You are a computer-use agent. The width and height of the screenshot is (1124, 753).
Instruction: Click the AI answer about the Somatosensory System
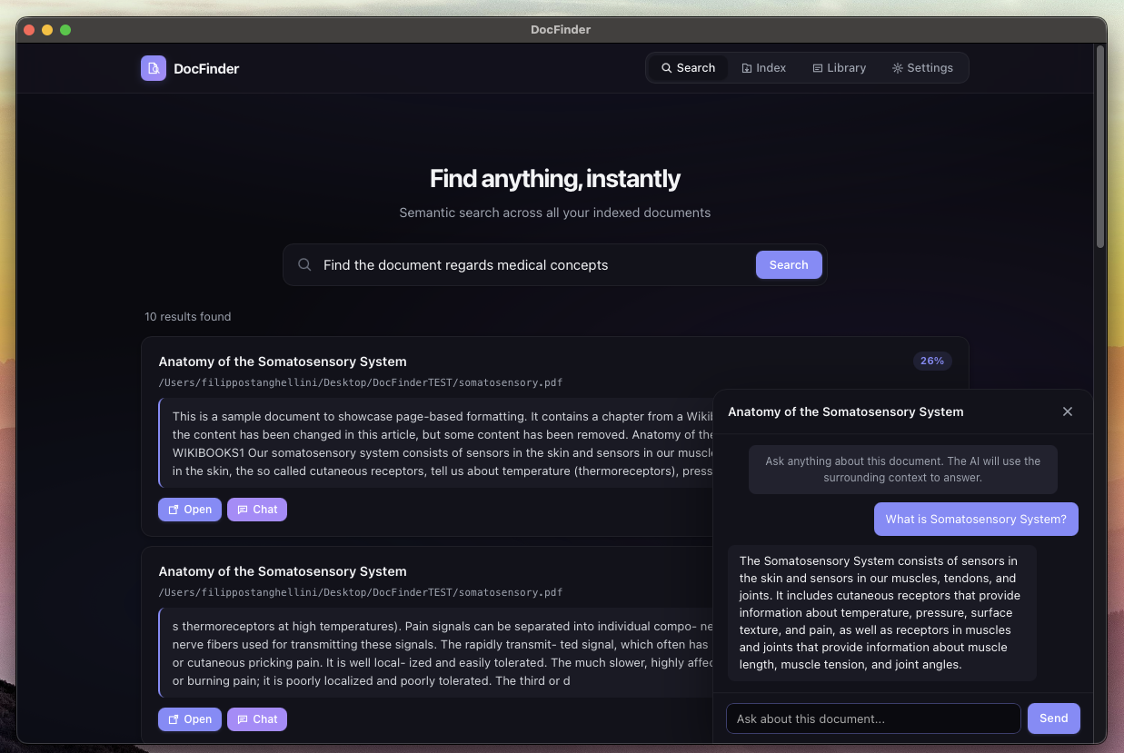(x=882, y=613)
